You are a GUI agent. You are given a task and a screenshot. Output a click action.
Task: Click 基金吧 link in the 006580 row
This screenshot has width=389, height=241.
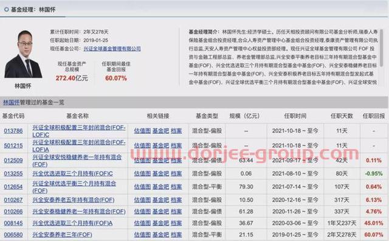160,234
